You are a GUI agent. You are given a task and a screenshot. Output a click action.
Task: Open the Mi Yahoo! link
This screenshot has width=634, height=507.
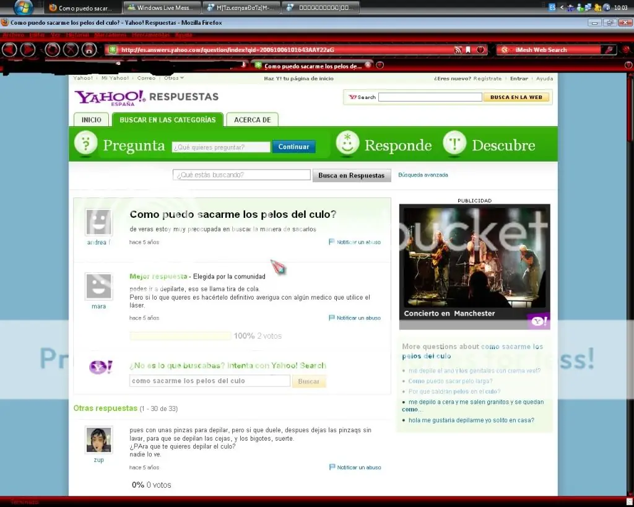coord(115,78)
